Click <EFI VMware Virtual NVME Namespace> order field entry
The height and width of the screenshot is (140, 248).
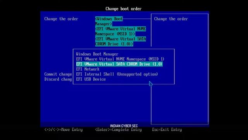coord(121,31)
